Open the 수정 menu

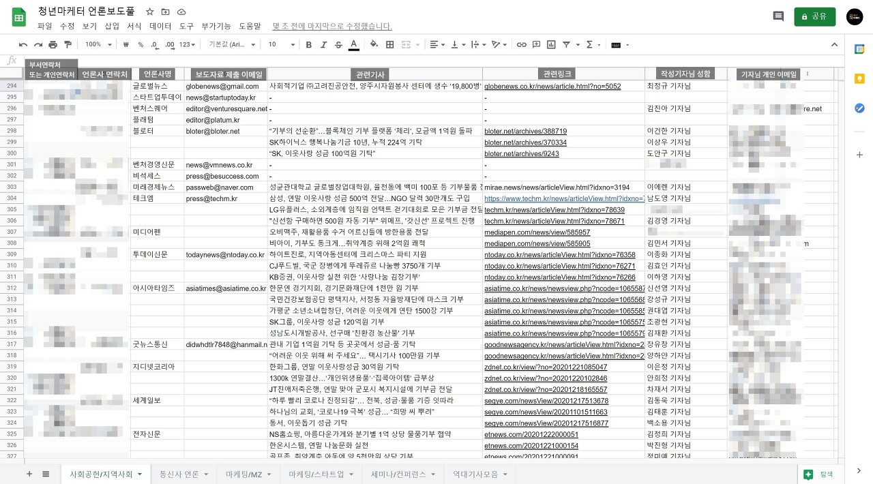pyautogui.click(x=67, y=26)
